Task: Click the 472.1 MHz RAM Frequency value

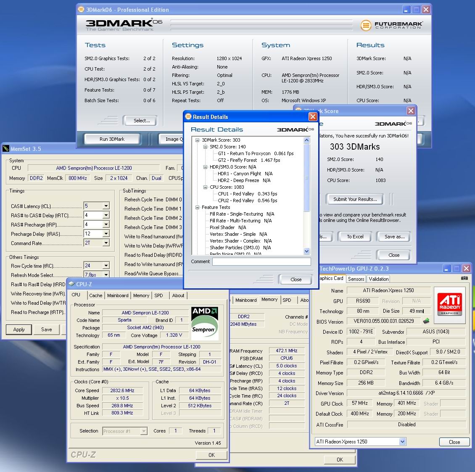Action: pos(287,351)
